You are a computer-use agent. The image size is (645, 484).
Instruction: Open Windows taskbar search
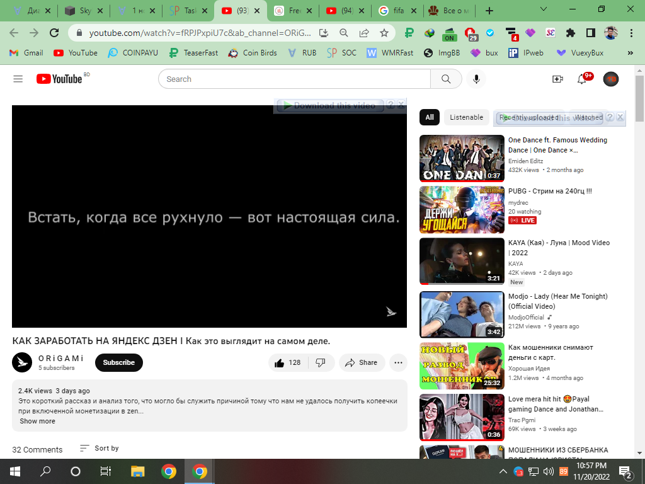click(45, 471)
